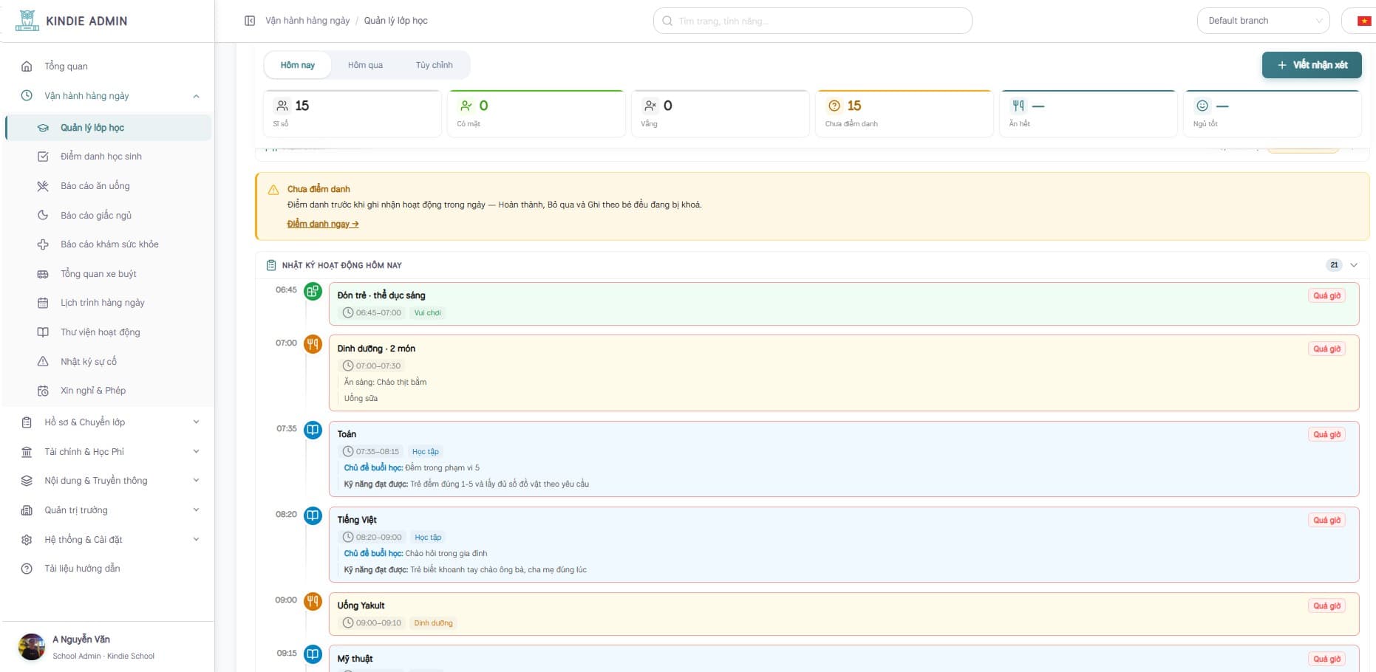Open Báo cáo giấc ngủ moon icon
This screenshot has width=1376, height=672.
(43, 216)
